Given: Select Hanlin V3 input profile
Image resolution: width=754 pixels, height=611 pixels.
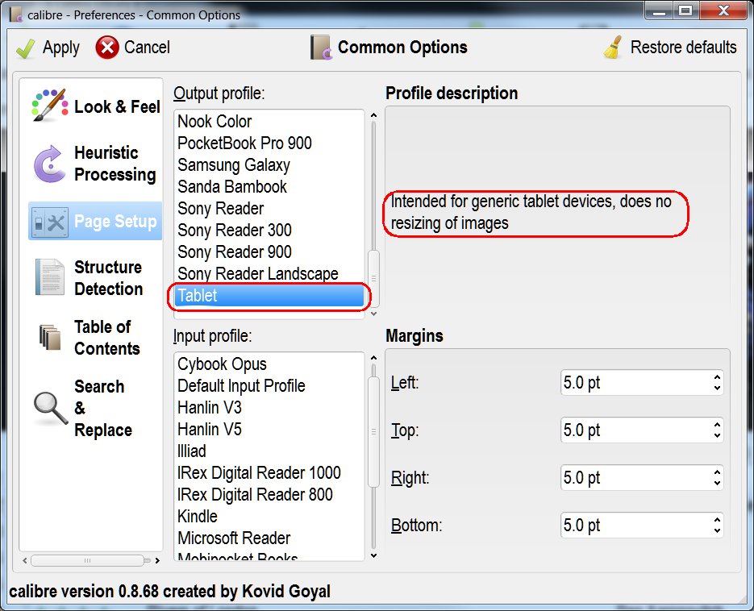Looking at the screenshot, I should (269, 407).
